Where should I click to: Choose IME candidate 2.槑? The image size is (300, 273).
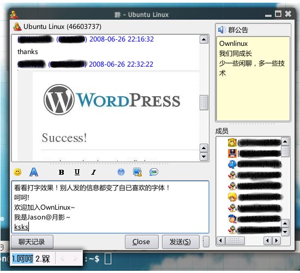pyautogui.click(x=43, y=259)
